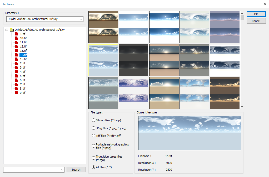Select Portable network graphics file type
Image resolution: width=269 pixels, height=177 pixels.
pyautogui.click(x=93, y=146)
